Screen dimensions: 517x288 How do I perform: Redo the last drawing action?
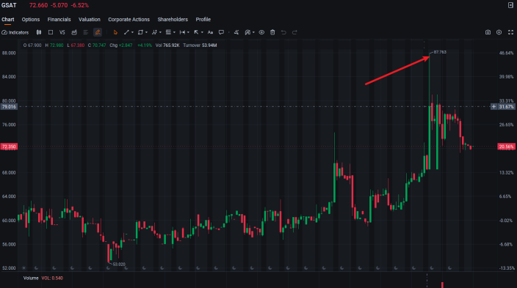tap(294, 32)
